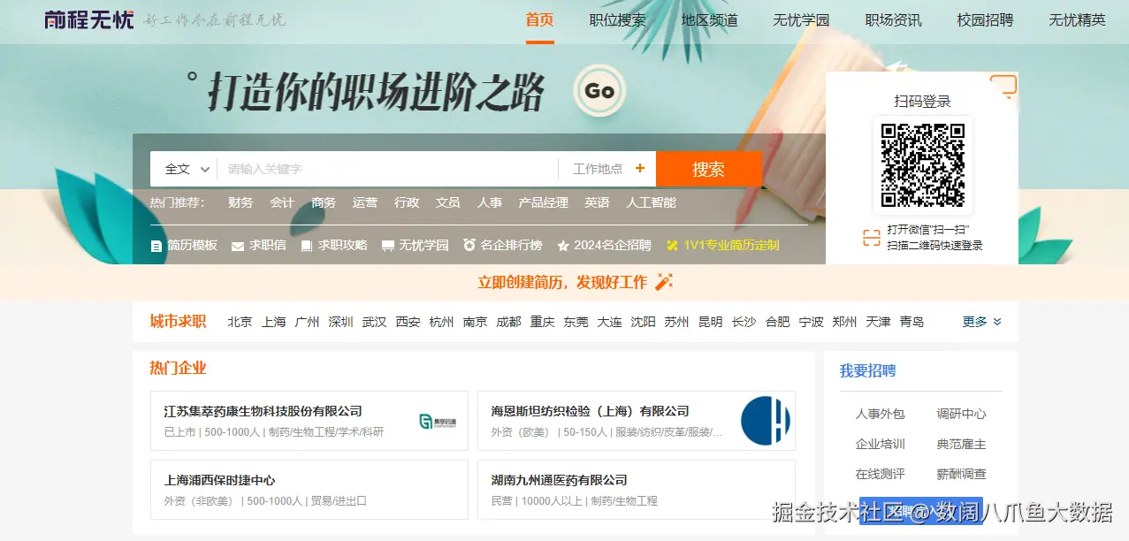Click the 杭州 city link
This screenshot has height=541, width=1129.
pyautogui.click(x=441, y=322)
